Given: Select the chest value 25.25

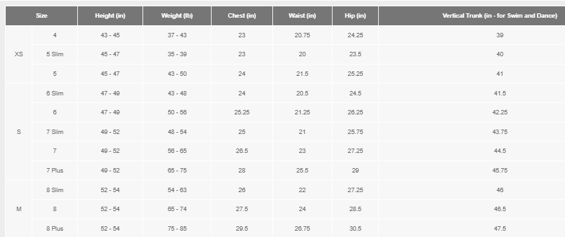Looking at the screenshot, I should pos(242,112).
